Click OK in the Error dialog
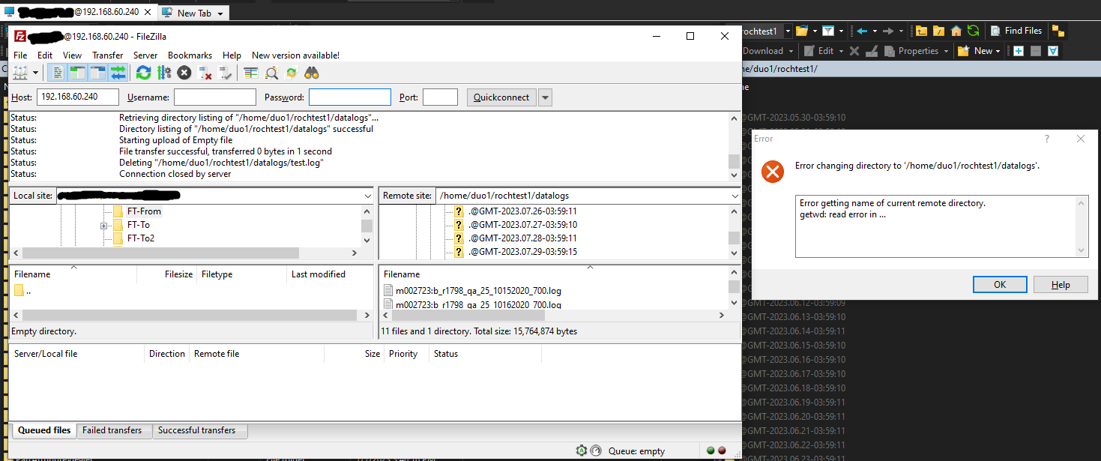1101x461 pixels. coord(999,284)
